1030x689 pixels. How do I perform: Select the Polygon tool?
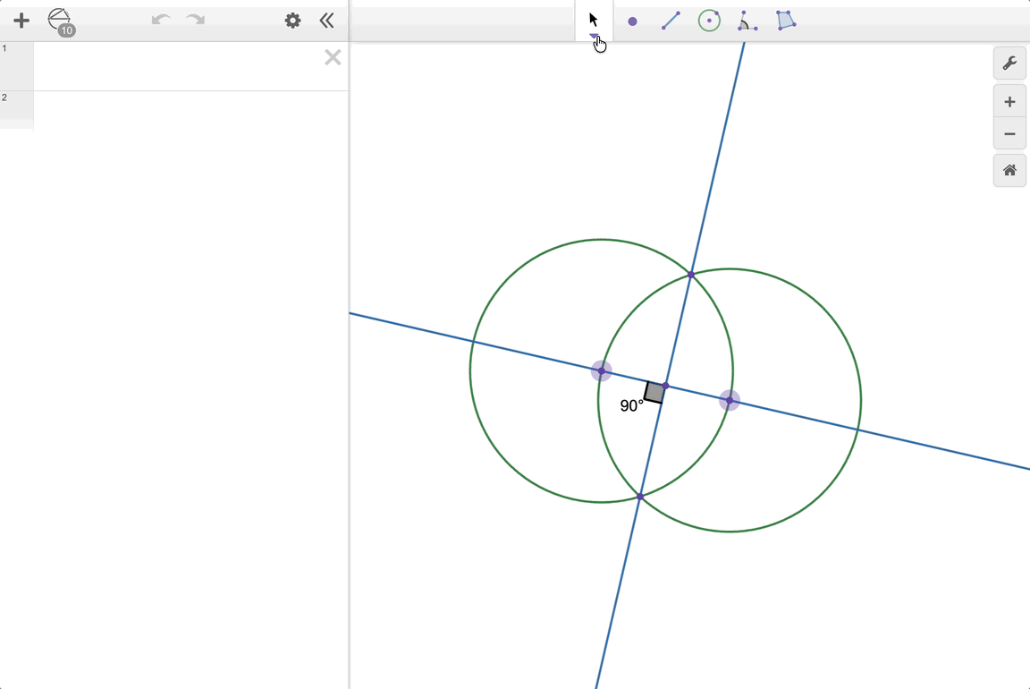coord(786,21)
